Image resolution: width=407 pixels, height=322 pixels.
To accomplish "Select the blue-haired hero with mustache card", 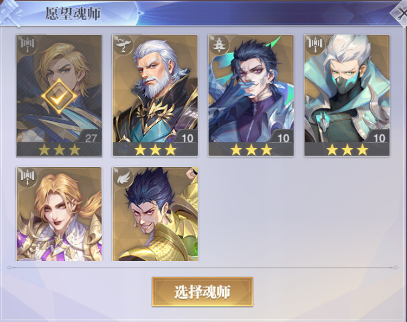I will click(251, 95).
